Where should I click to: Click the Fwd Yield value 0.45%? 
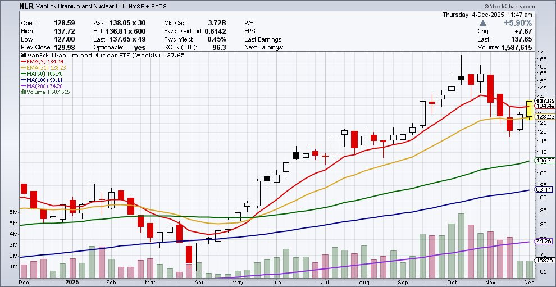click(217, 39)
